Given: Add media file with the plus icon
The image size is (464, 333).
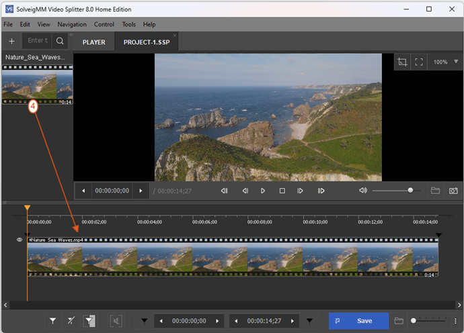Looking at the screenshot, I should [11, 41].
